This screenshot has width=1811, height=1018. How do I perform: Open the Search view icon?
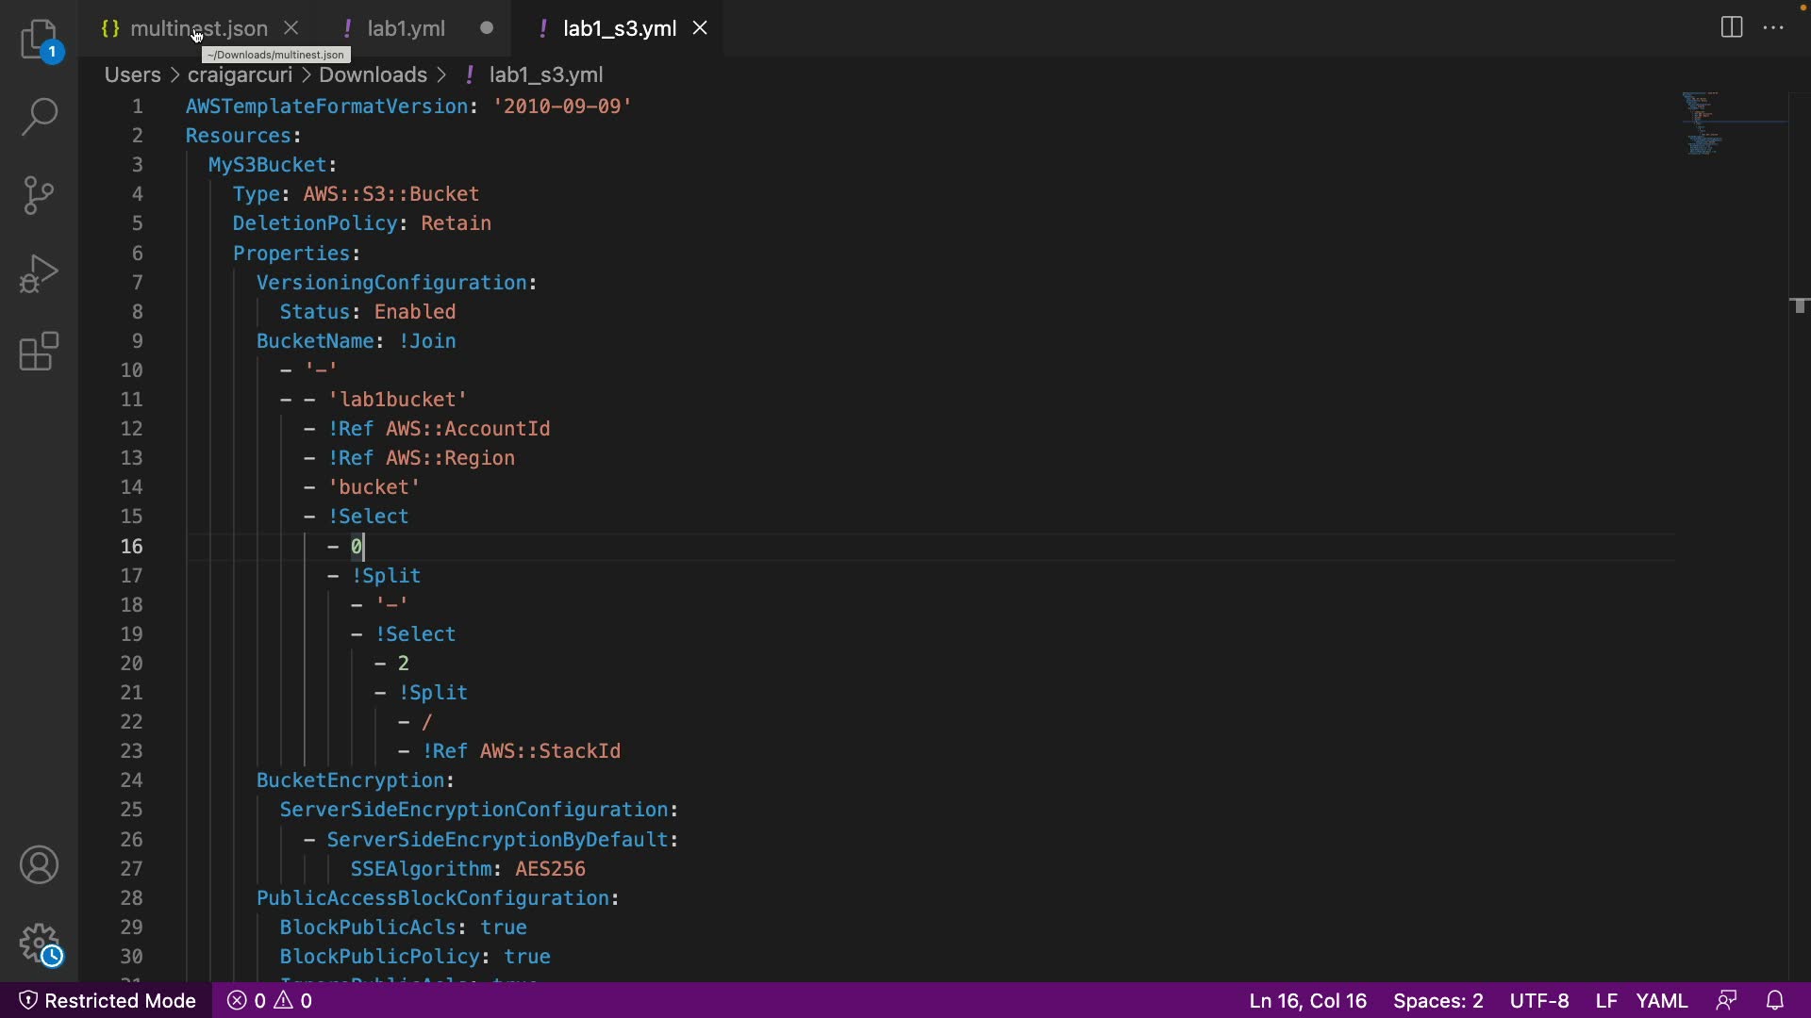(40, 117)
